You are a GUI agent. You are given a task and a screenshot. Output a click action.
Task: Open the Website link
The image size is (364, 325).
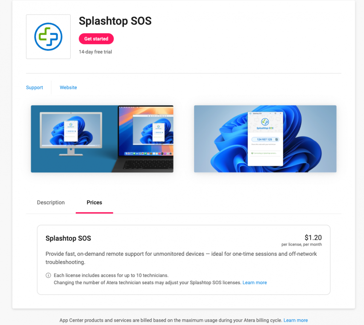click(68, 87)
